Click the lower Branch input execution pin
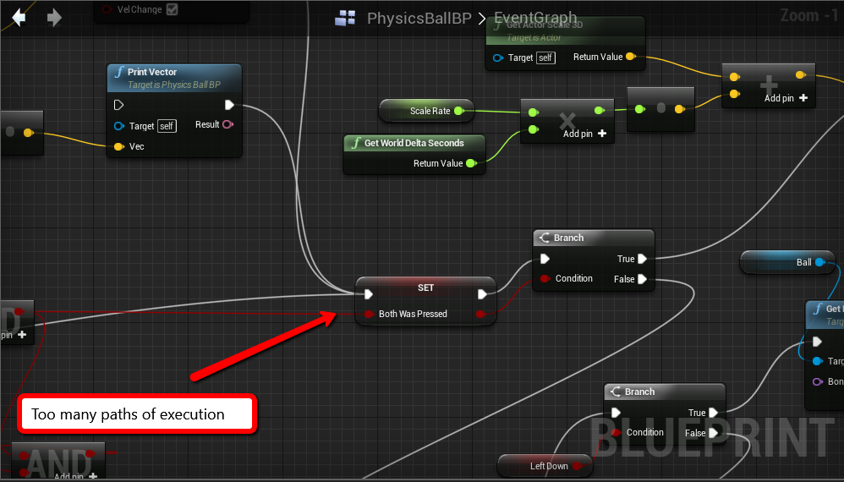Image resolution: width=844 pixels, height=482 pixels. (616, 413)
